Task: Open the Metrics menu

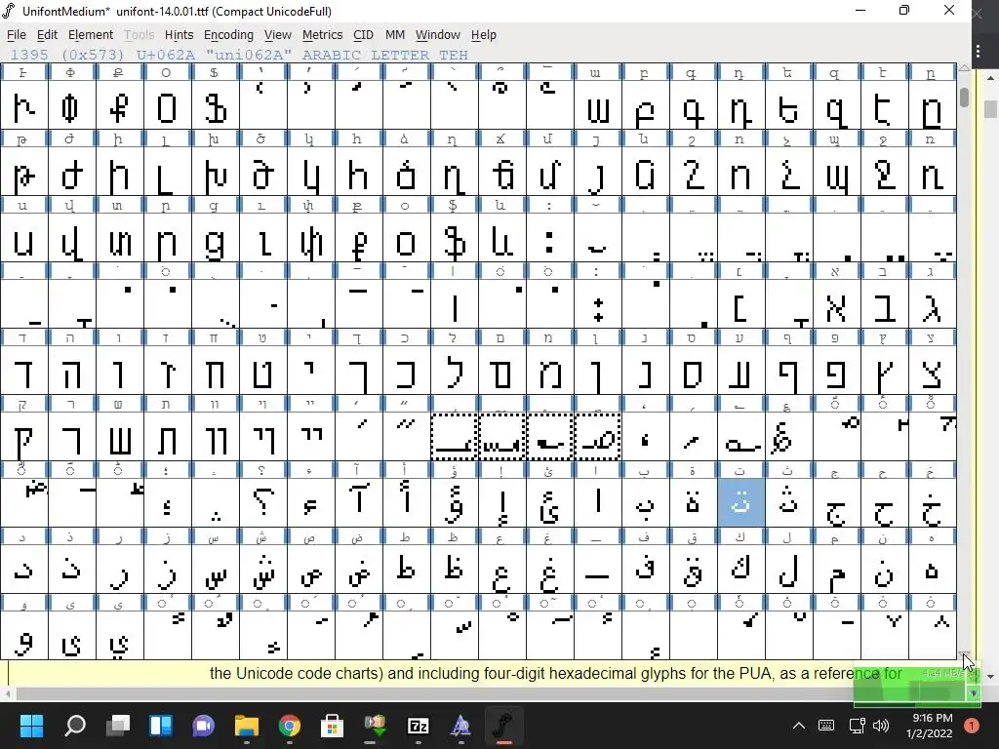Action: (x=322, y=35)
